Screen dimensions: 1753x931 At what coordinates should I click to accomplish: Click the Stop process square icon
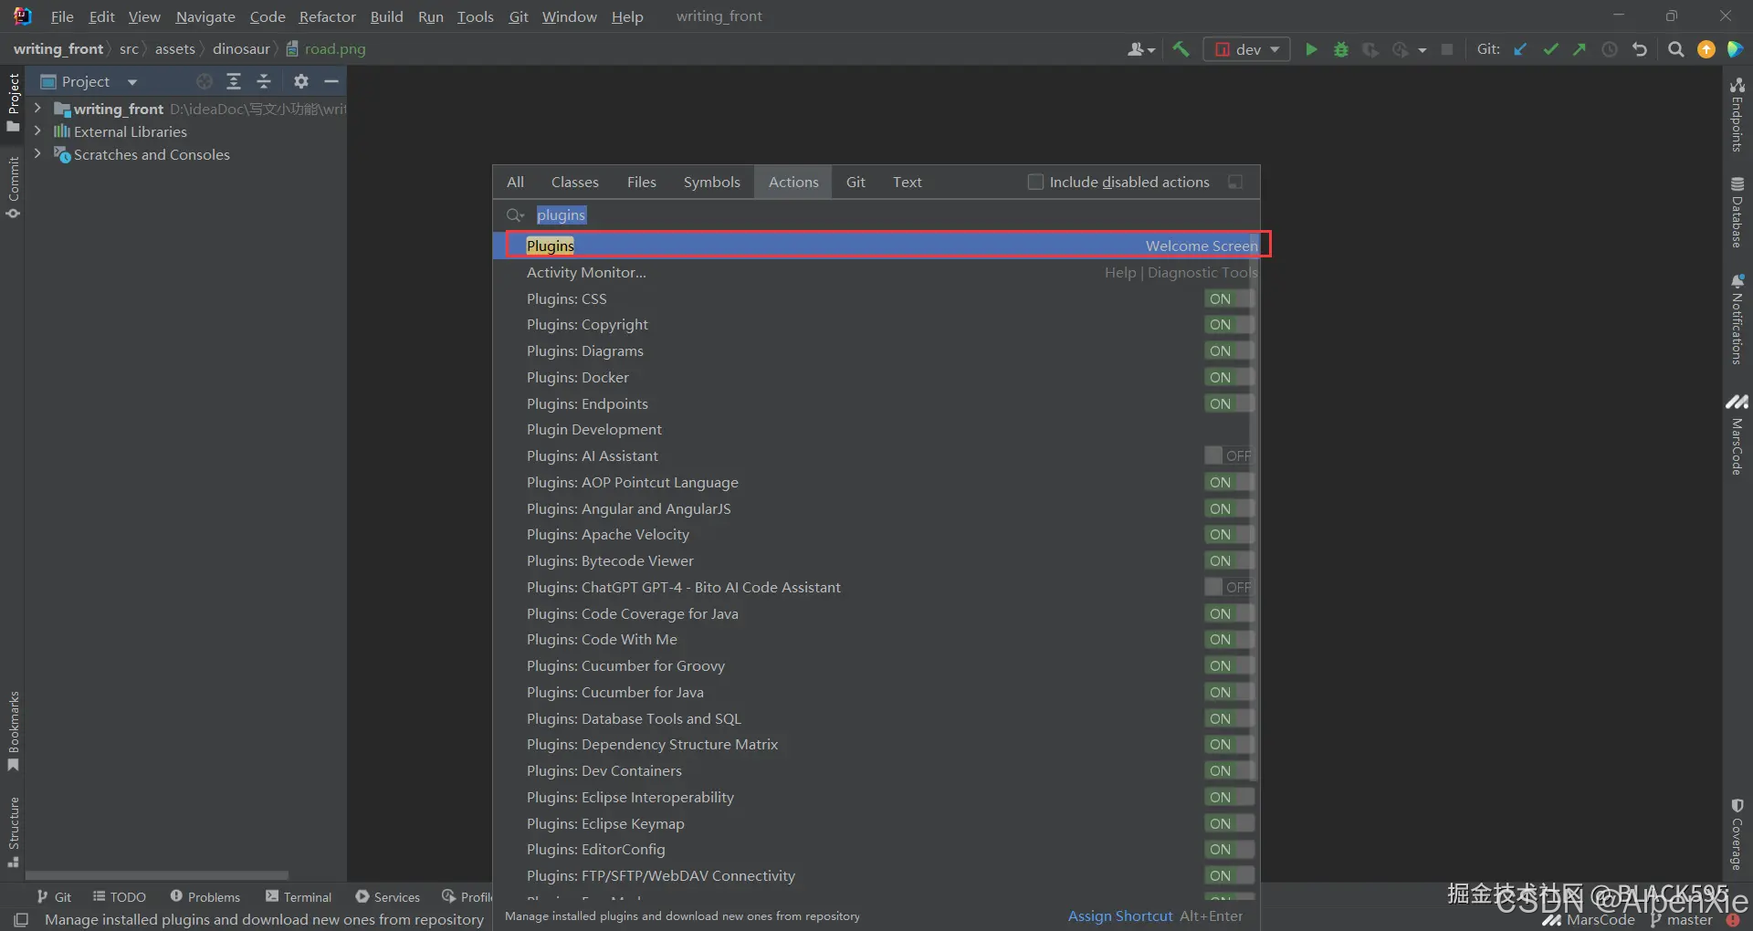point(1447,49)
